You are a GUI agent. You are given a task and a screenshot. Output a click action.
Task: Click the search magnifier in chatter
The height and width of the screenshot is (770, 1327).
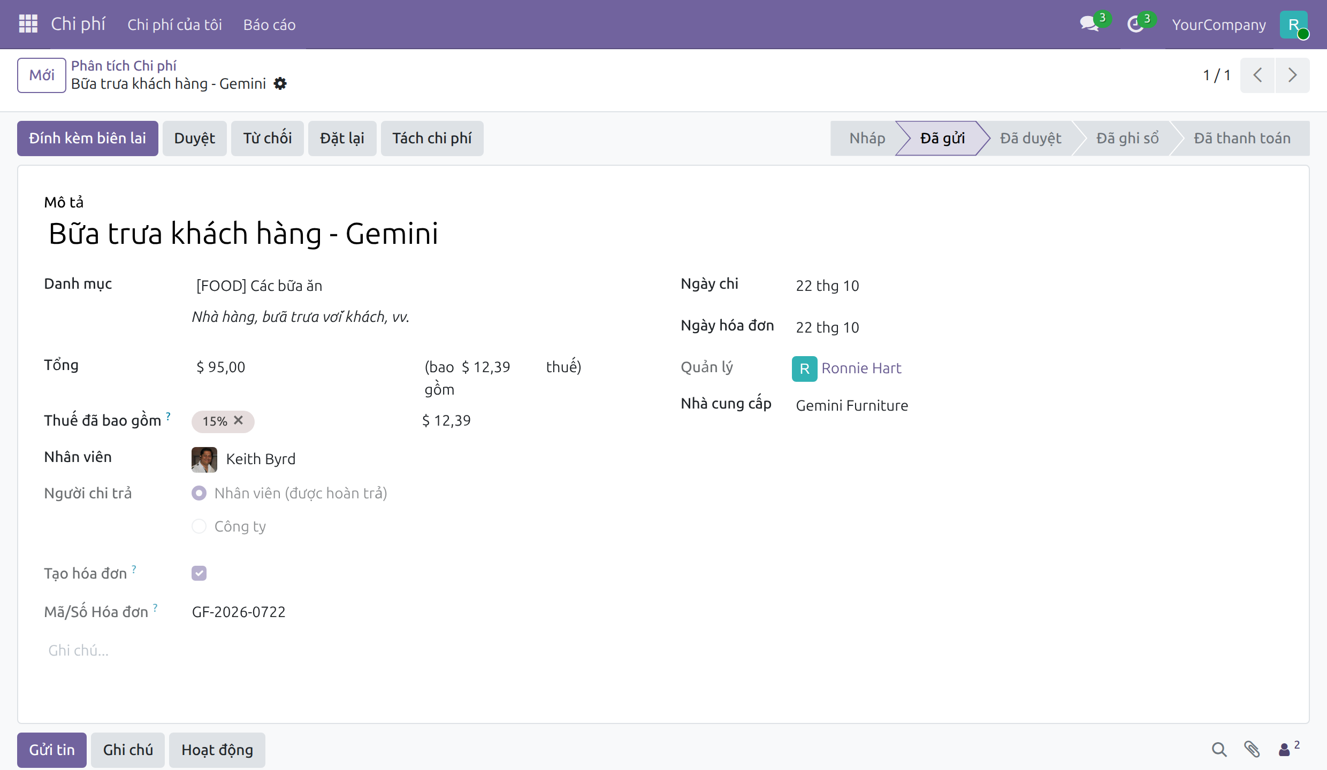pos(1219,750)
